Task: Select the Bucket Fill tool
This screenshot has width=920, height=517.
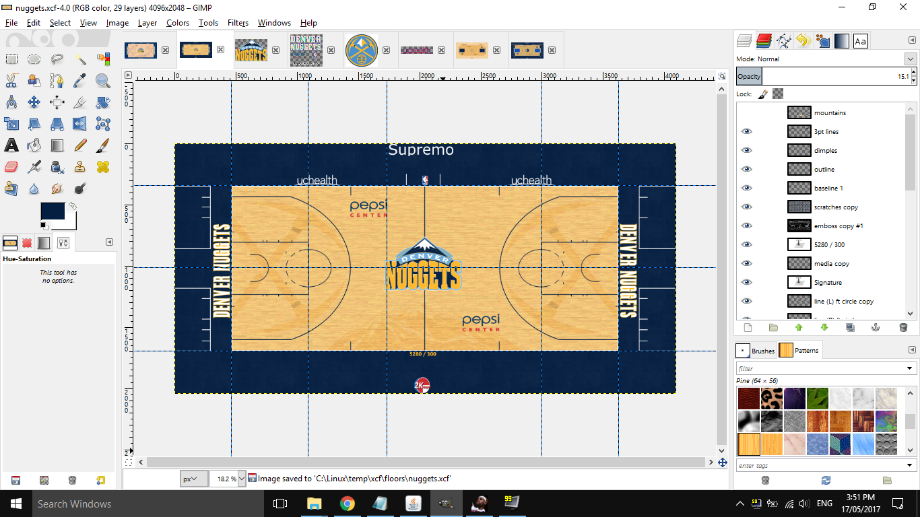Action: 34,145
